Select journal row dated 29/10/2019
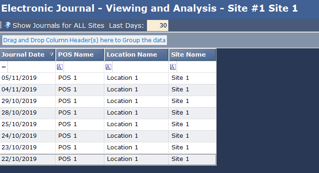 [108, 101]
